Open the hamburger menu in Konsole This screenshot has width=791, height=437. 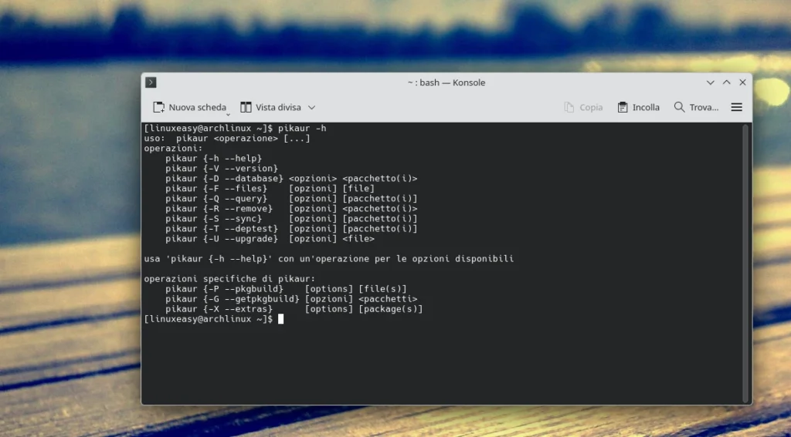[x=736, y=107]
